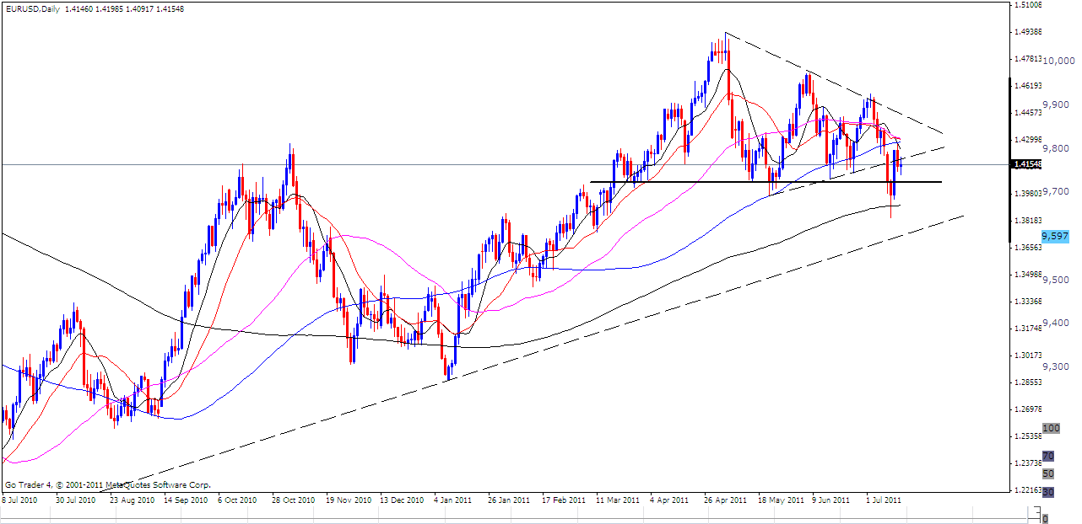
Task: Click the 9,700 scale label
Action: (1057, 192)
